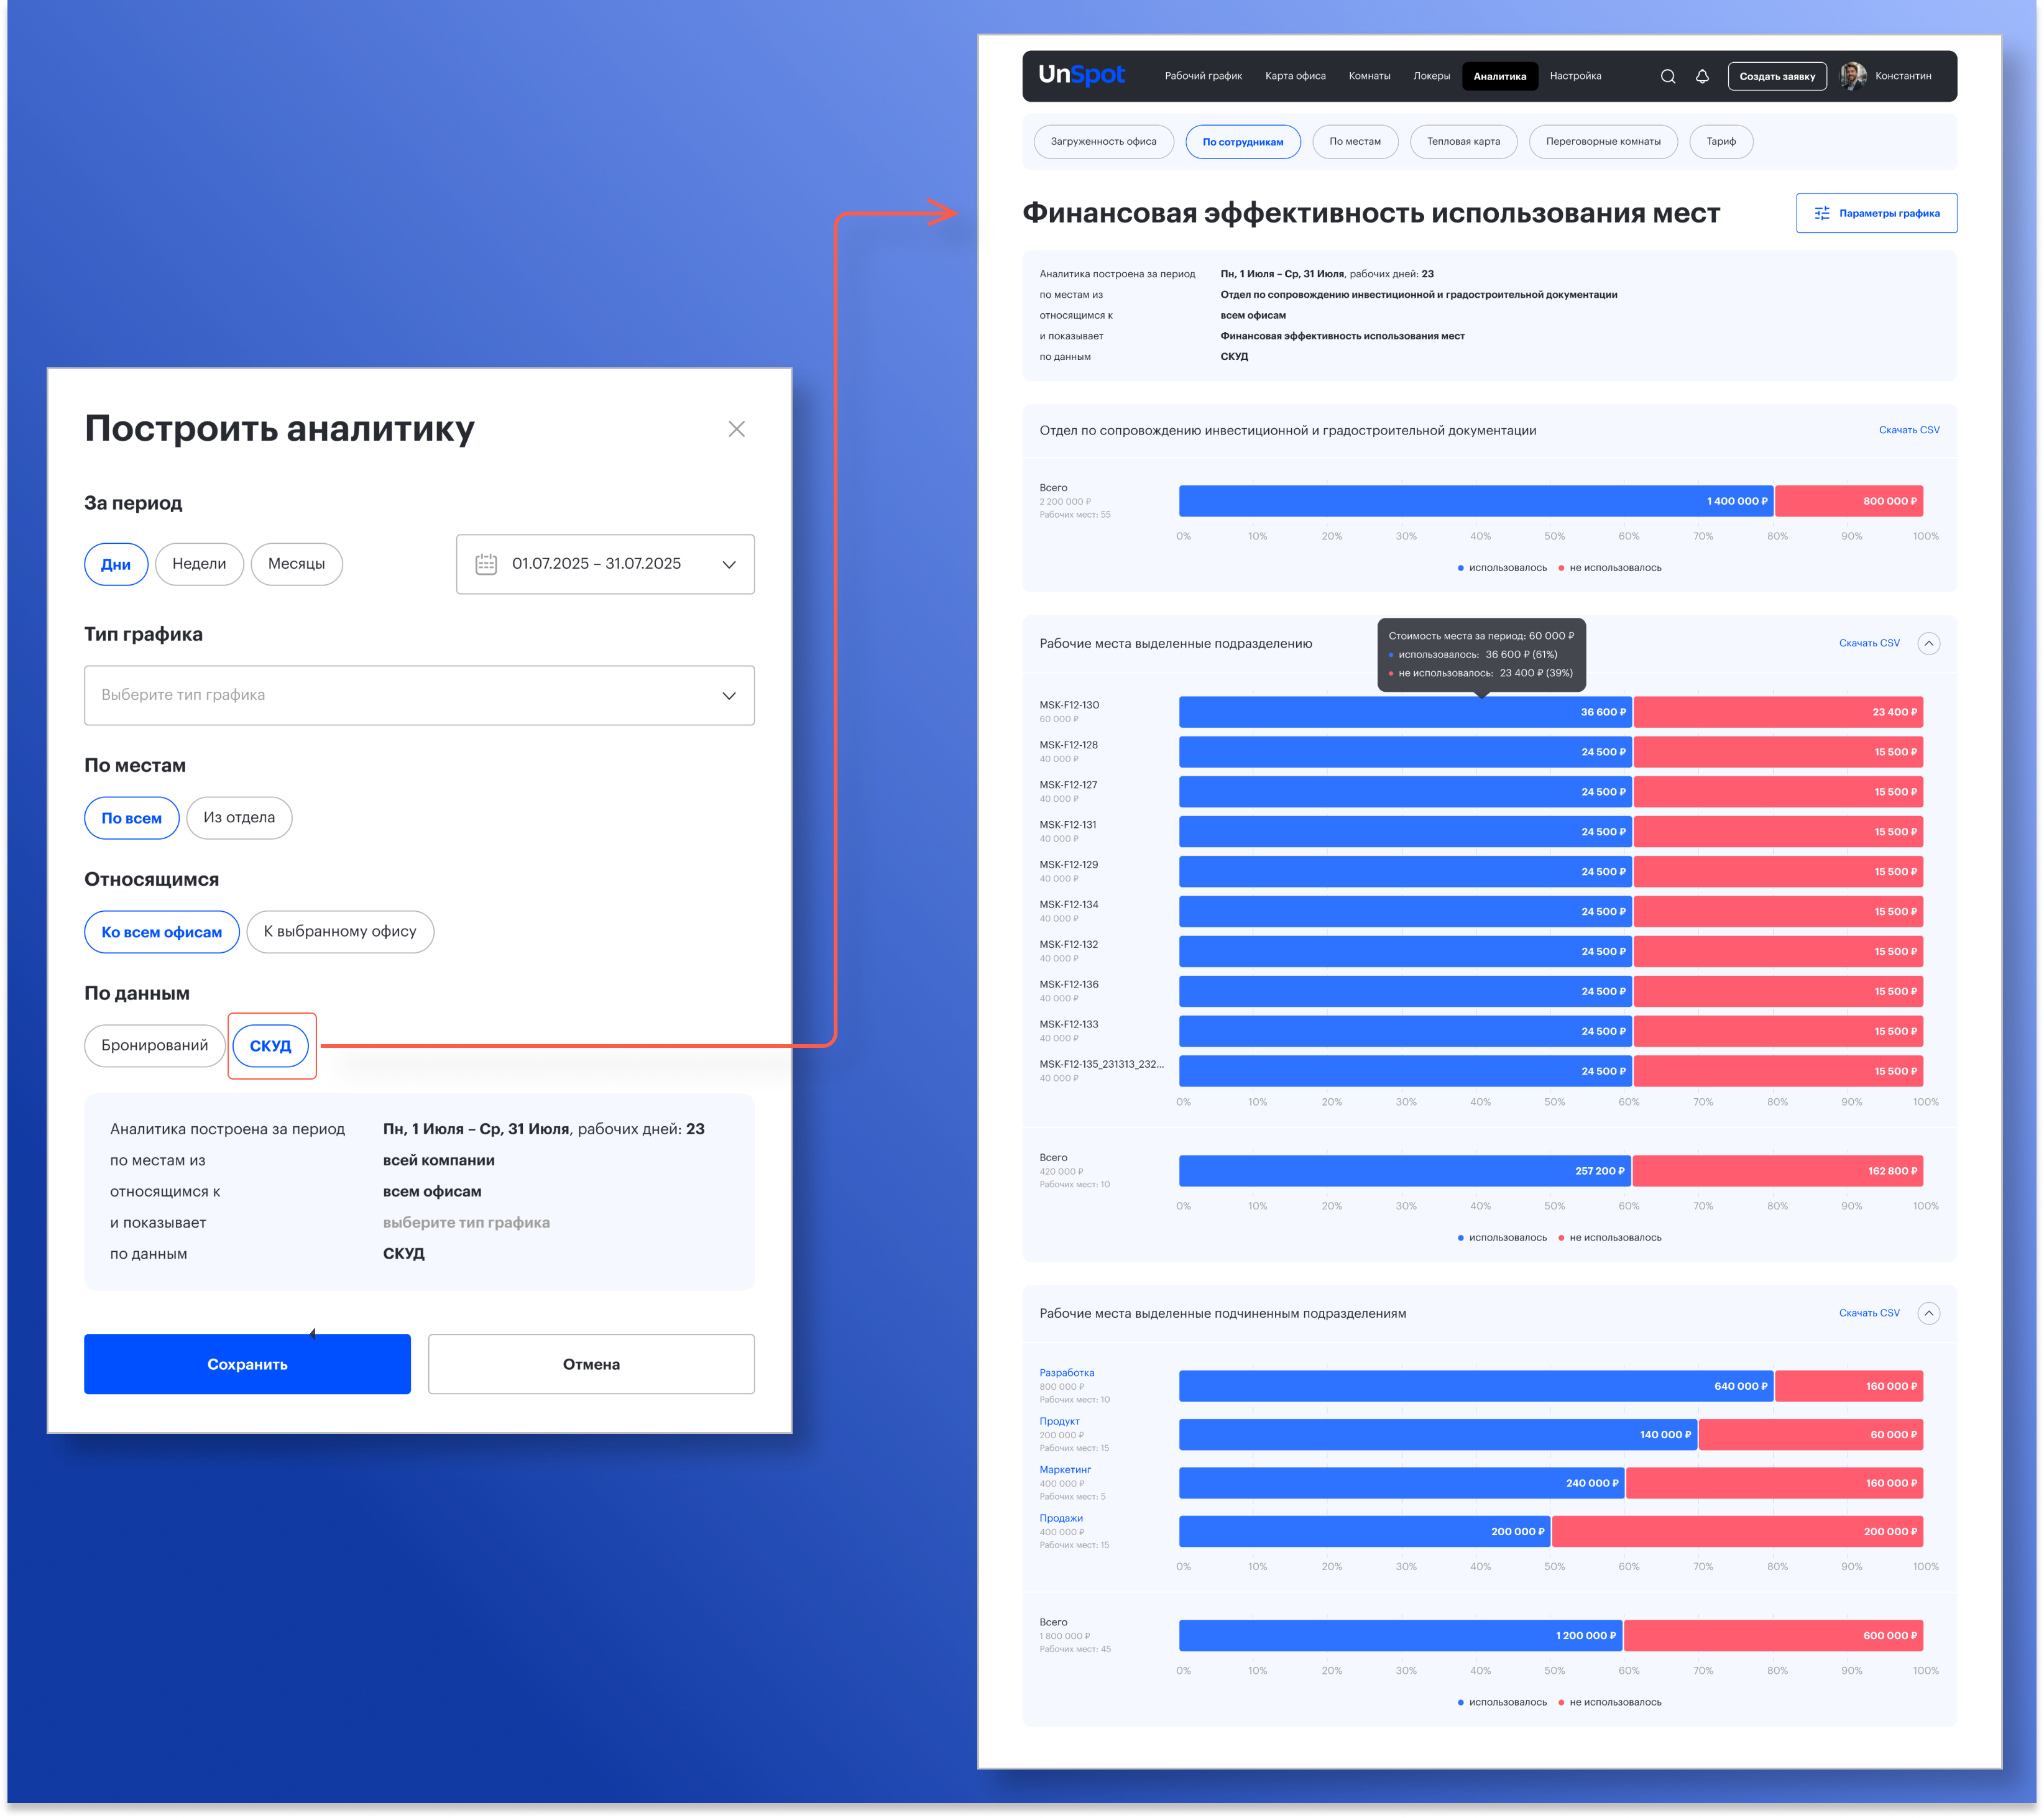Go to Карта офиса in the top menu
Screen dimensions: 2044x1818
click(1295, 76)
